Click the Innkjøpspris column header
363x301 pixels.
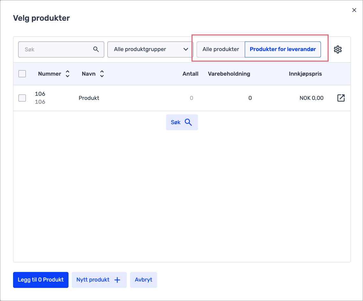tap(305, 74)
